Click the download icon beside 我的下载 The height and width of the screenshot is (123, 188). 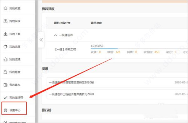(x=5, y=34)
